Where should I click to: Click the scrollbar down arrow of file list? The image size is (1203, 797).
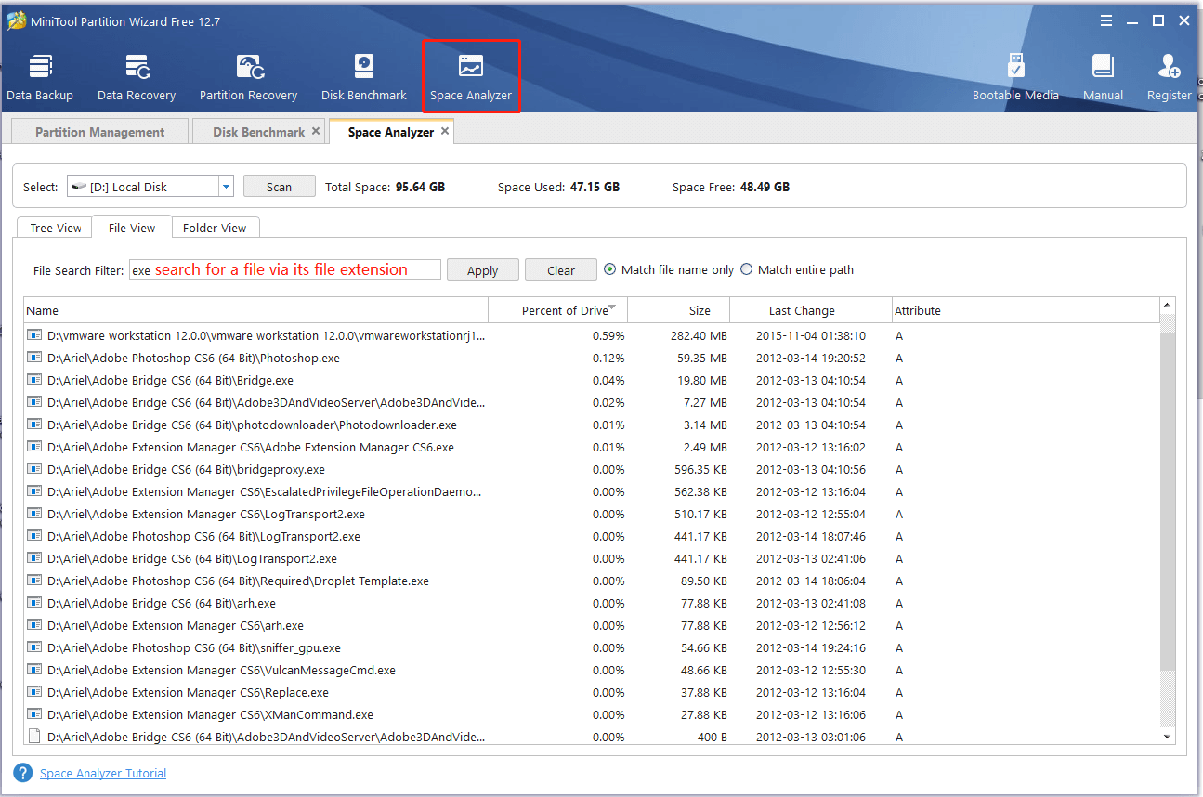(1168, 737)
